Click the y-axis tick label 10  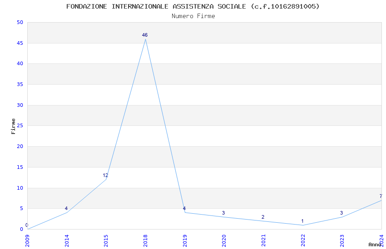pyautogui.click(x=20, y=188)
